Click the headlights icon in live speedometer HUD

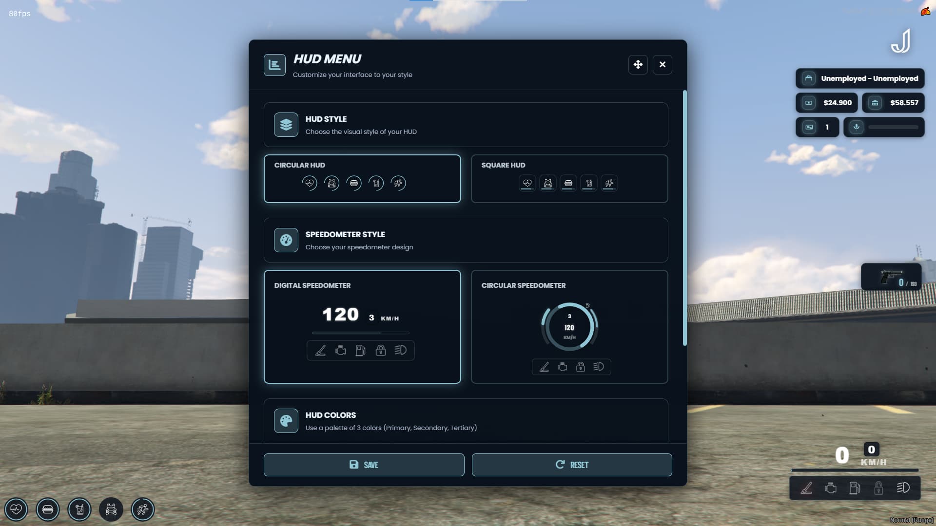pos(903,488)
